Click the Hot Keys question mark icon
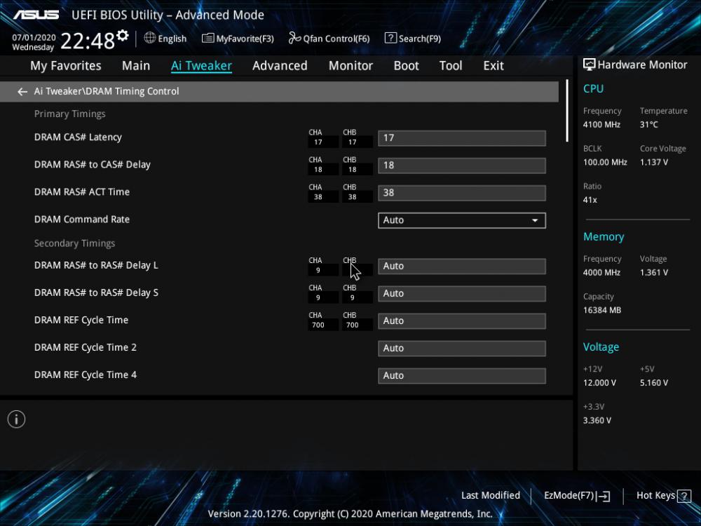Viewport: 701px width, 526px height. click(x=684, y=496)
